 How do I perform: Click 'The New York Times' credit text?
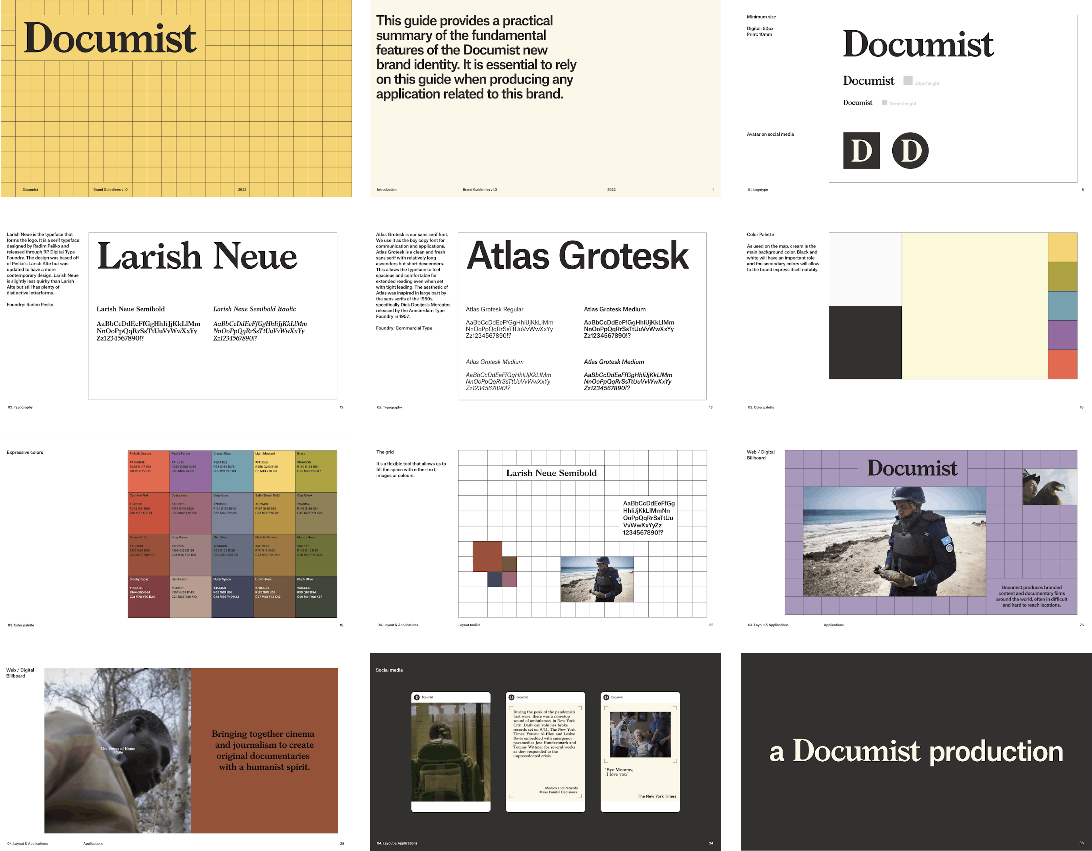pos(657,796)
